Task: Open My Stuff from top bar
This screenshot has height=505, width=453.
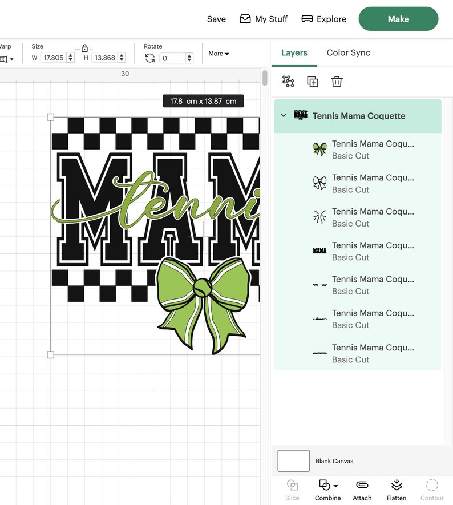Action: (264, 19)
